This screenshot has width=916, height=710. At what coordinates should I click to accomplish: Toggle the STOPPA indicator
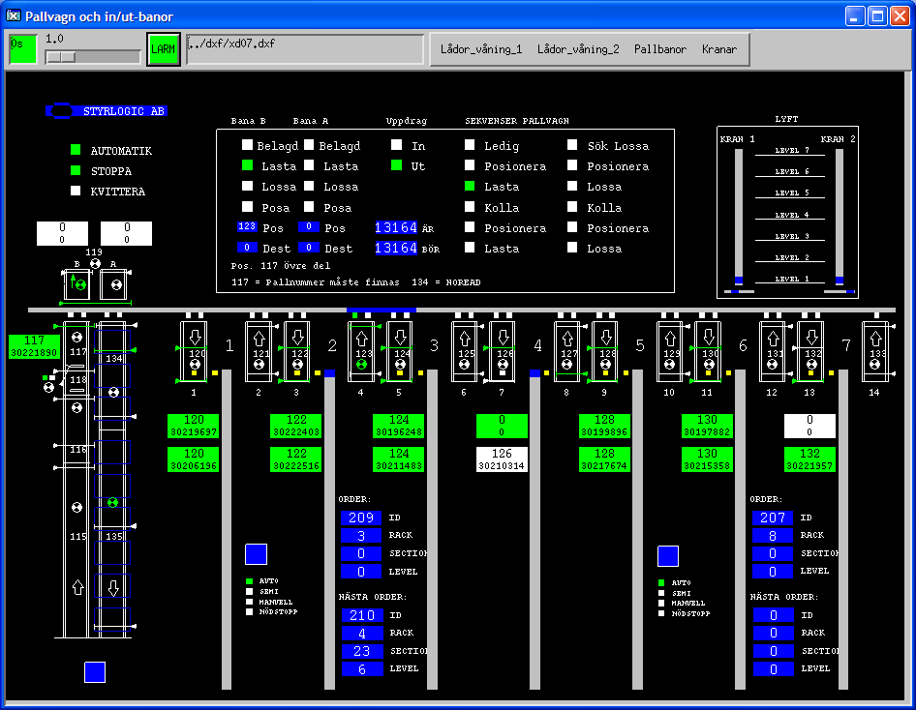(76, 170)
